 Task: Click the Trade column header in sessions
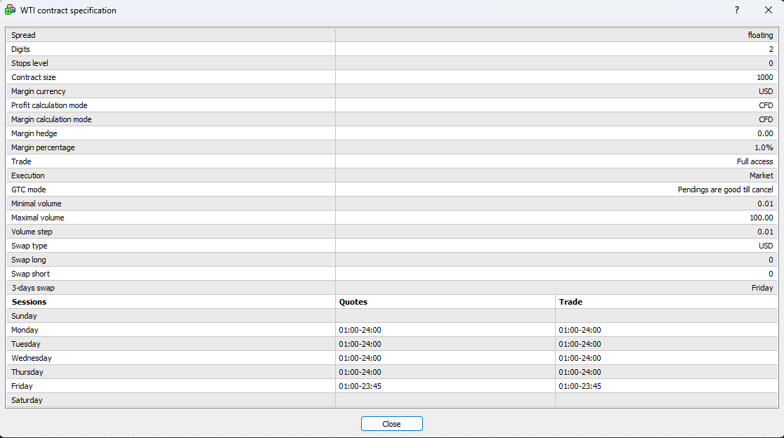point(570,302)
